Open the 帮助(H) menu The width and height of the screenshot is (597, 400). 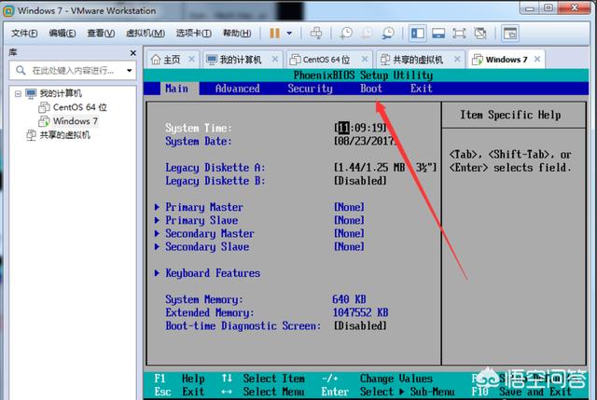tap(237, 34)
